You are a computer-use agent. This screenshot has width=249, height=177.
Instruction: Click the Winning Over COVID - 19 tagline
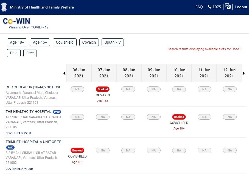tap(29, 27)
